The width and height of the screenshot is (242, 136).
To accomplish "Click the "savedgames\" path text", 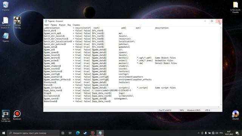I will point(121,99).
